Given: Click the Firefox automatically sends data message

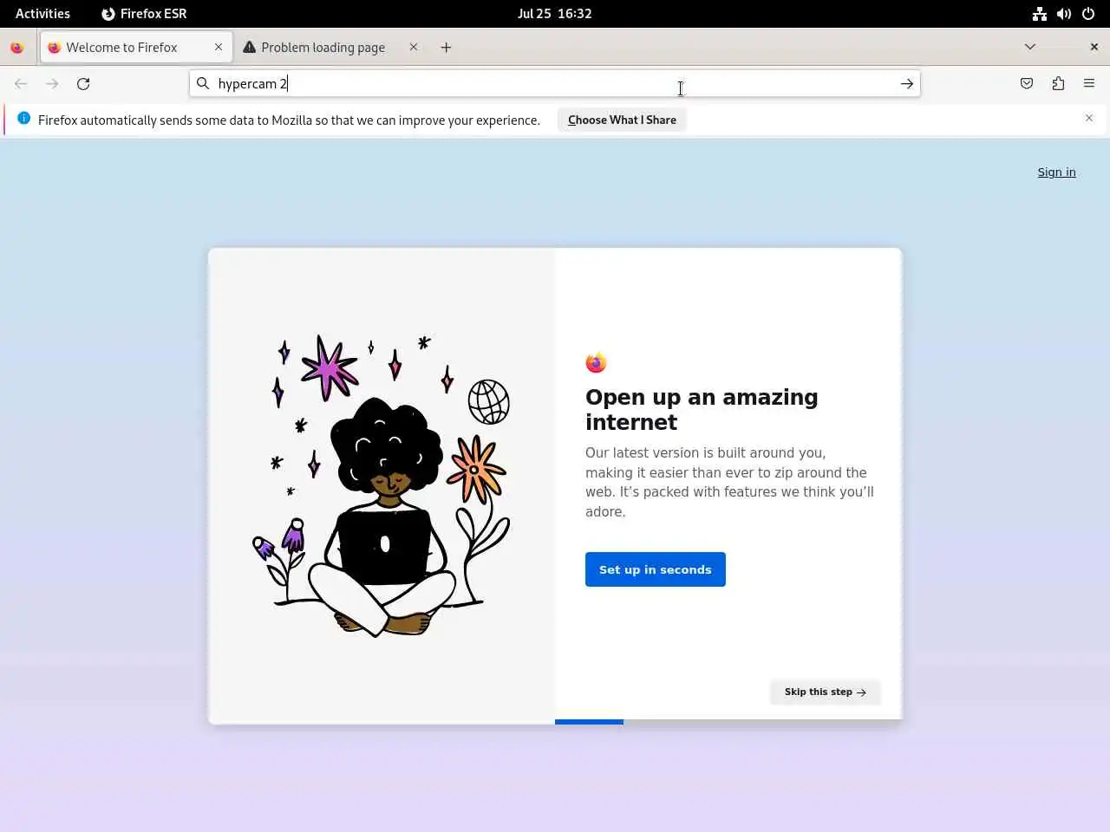Looking at the screenshot, I should (x=289, y=120).
